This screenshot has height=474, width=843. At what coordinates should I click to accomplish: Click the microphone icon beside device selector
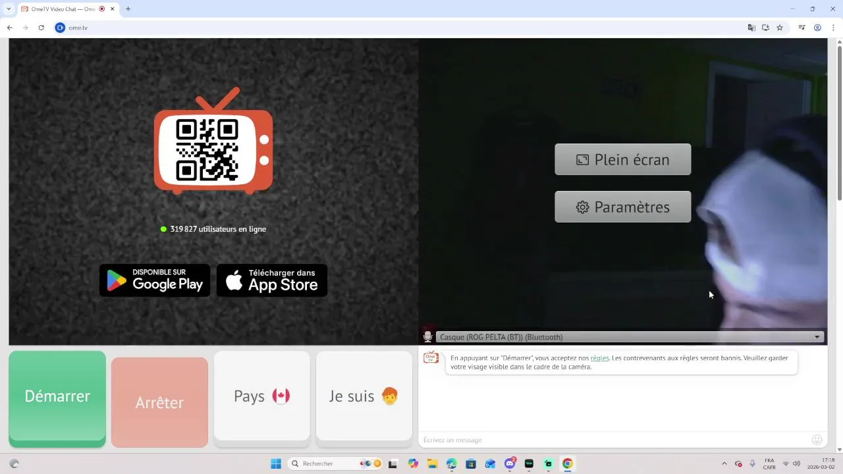pos(427,336)
